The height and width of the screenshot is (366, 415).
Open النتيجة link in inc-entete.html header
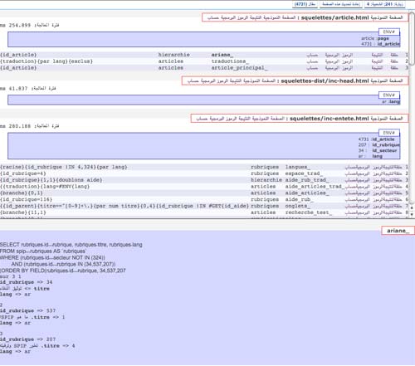(x=245, y=119)
